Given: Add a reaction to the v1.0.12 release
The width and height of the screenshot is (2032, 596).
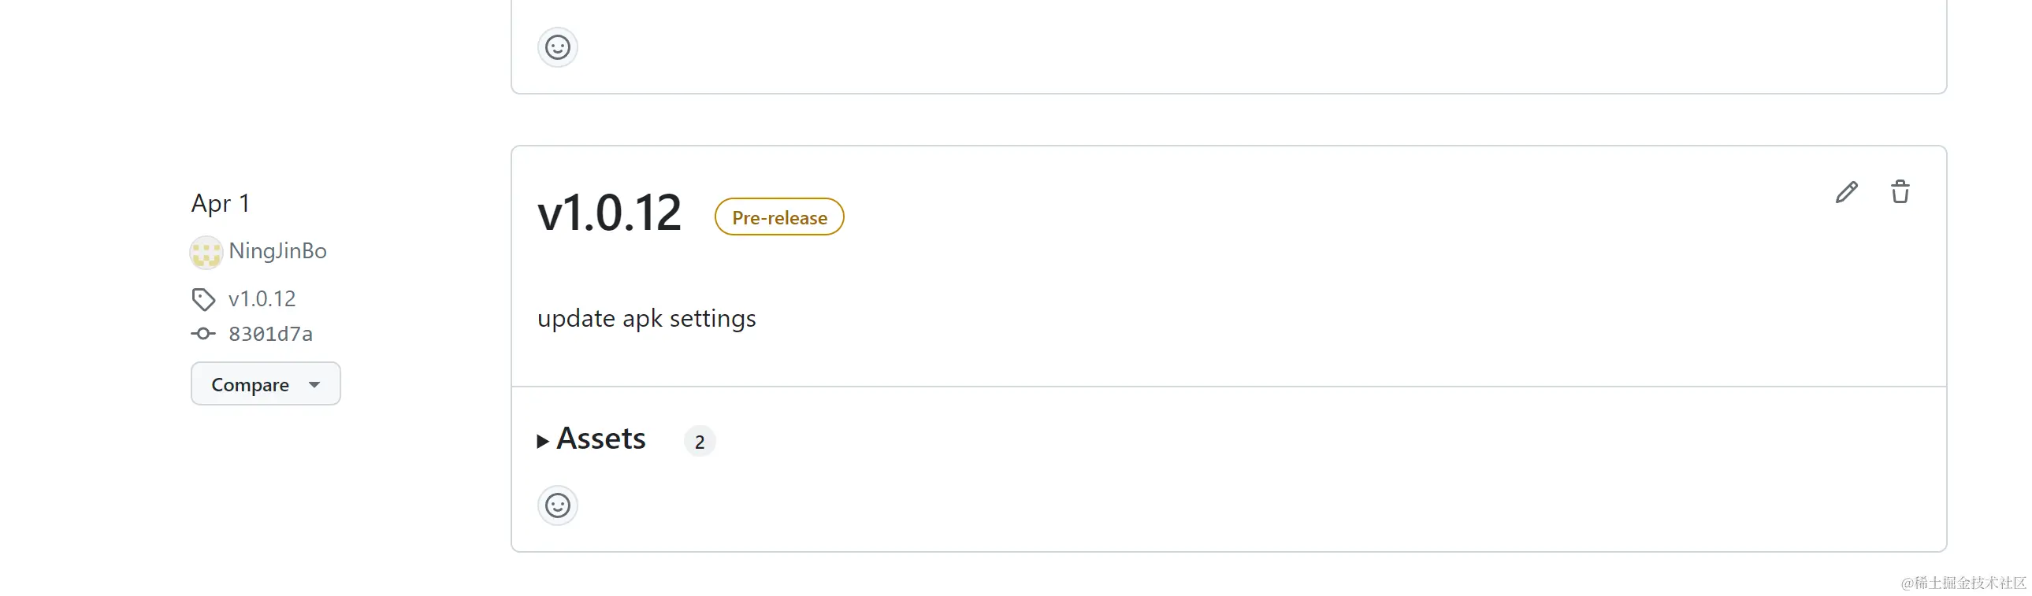Looking at the screenshot, I should [558, 505].
